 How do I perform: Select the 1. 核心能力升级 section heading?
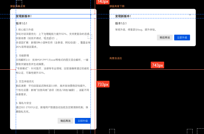tap(24, 29)
